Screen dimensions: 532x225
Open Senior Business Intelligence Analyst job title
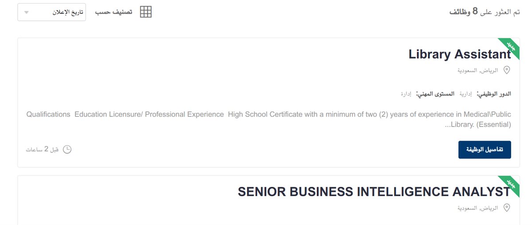[x=374, y=192]
